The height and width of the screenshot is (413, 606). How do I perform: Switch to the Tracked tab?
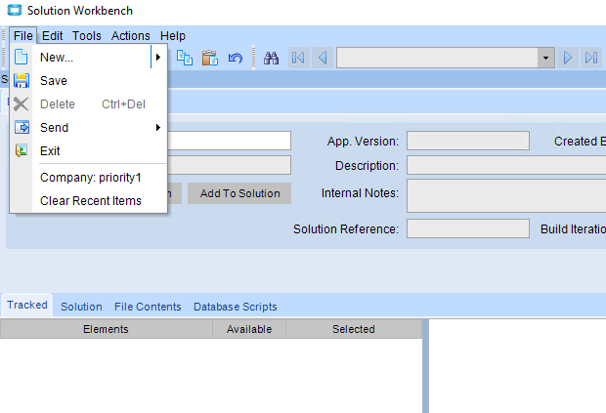(x=27, y=305)
